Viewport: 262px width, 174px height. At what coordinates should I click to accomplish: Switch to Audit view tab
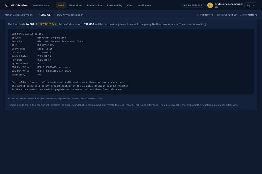coord(144,5)
